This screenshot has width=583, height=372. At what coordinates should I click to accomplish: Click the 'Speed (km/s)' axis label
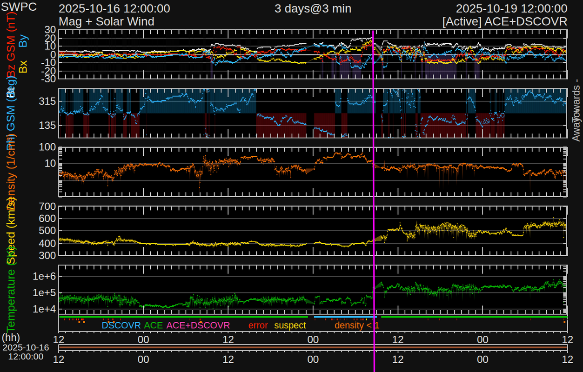click(11, 230)
